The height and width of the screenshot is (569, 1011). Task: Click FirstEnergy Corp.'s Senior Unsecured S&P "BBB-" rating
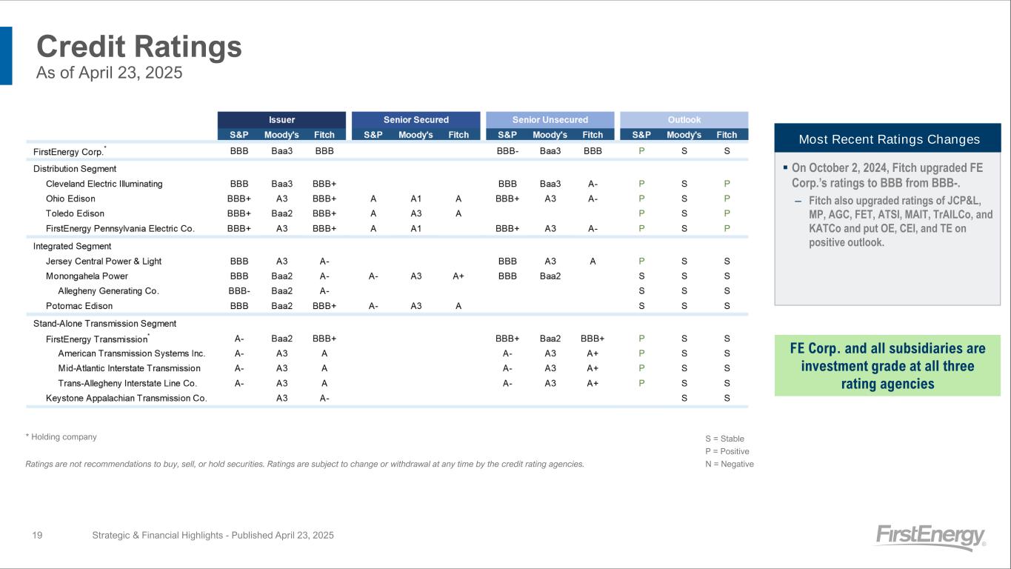(x=507, y=151)
